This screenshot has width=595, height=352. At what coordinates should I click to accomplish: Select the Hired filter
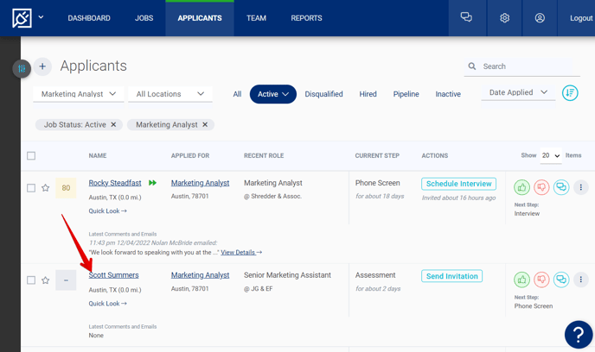click(x=368, y=94)
